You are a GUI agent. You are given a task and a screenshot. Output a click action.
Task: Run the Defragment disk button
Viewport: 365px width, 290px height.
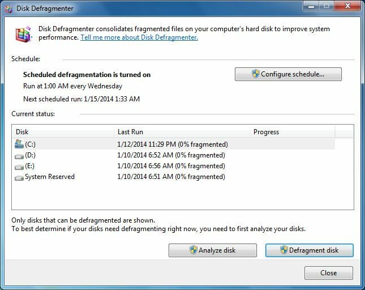pyautogui.click(x=310, y=250)
